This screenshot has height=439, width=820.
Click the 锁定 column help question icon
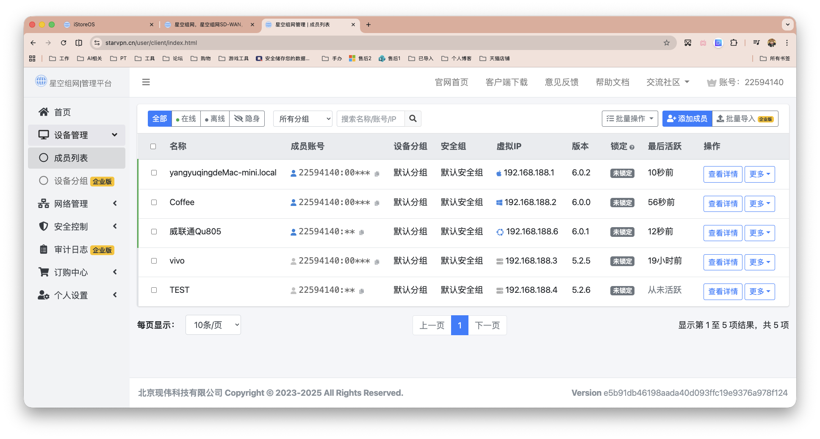tap(632, 146)
